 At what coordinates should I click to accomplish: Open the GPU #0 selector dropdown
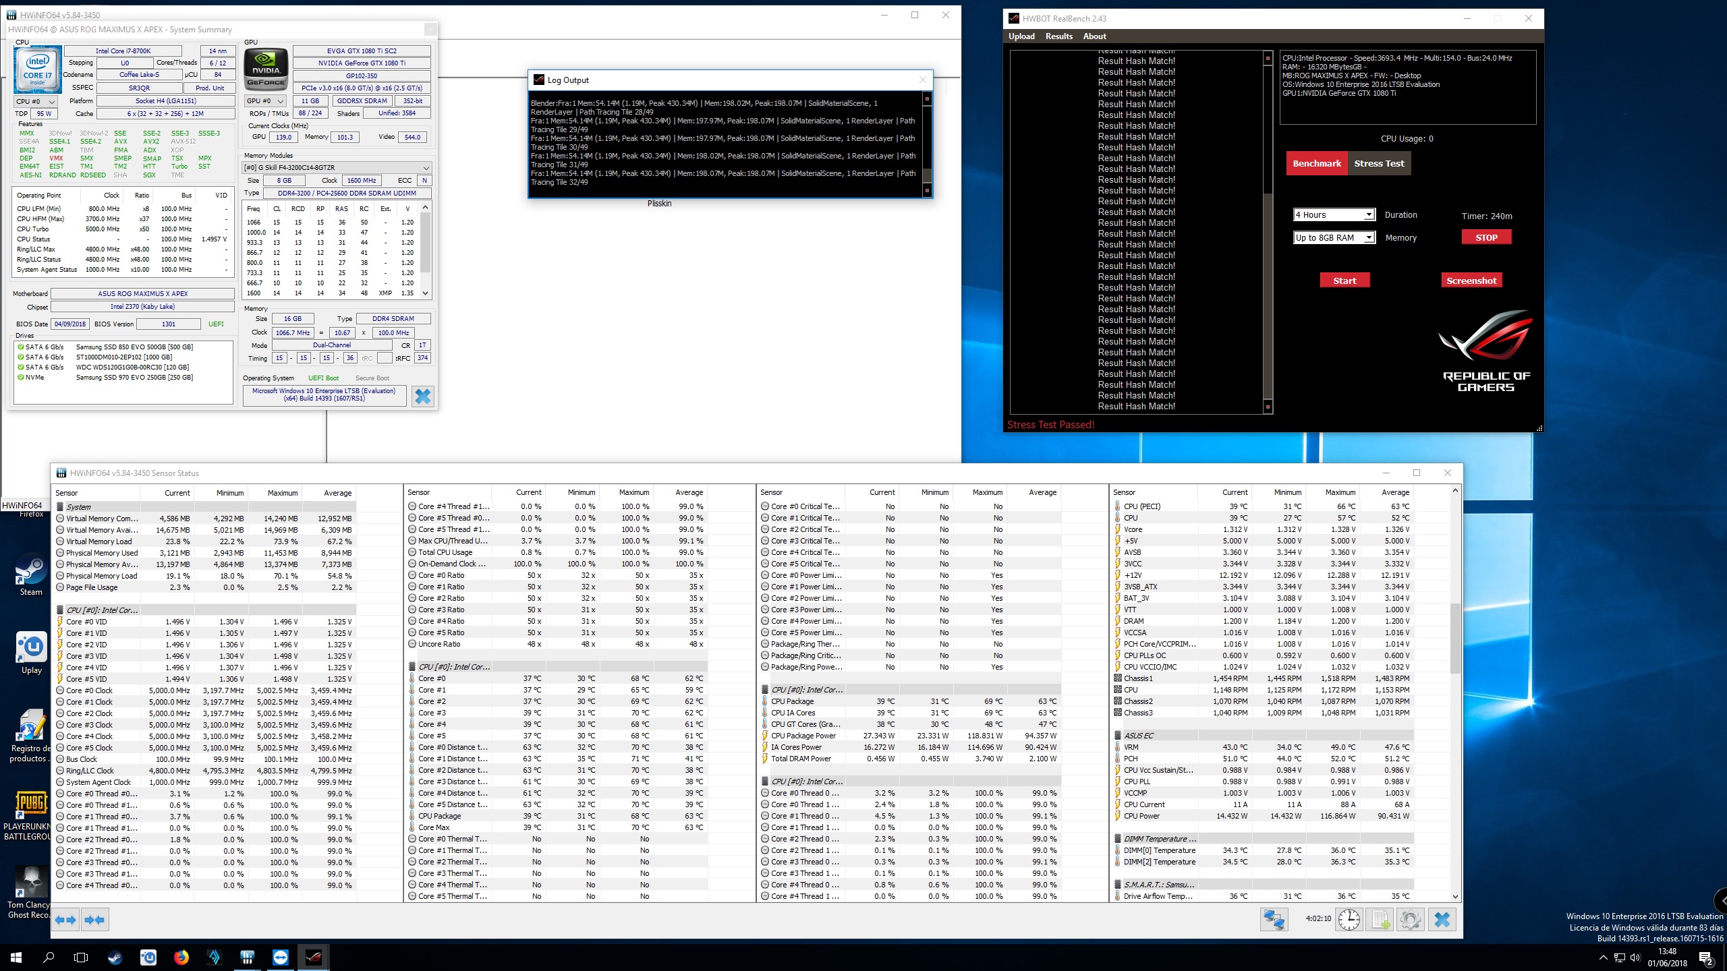coord(264,101)
